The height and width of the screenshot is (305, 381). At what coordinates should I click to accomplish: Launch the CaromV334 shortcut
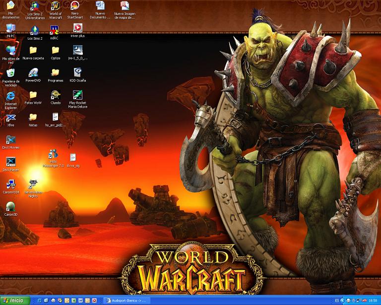click(11, 186)
